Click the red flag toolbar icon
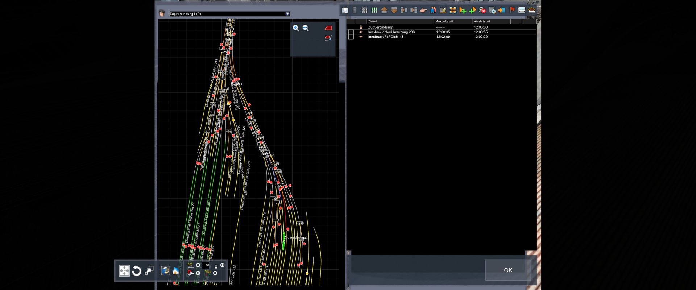This screenshot has width=696, height=290. coord(512,10)
